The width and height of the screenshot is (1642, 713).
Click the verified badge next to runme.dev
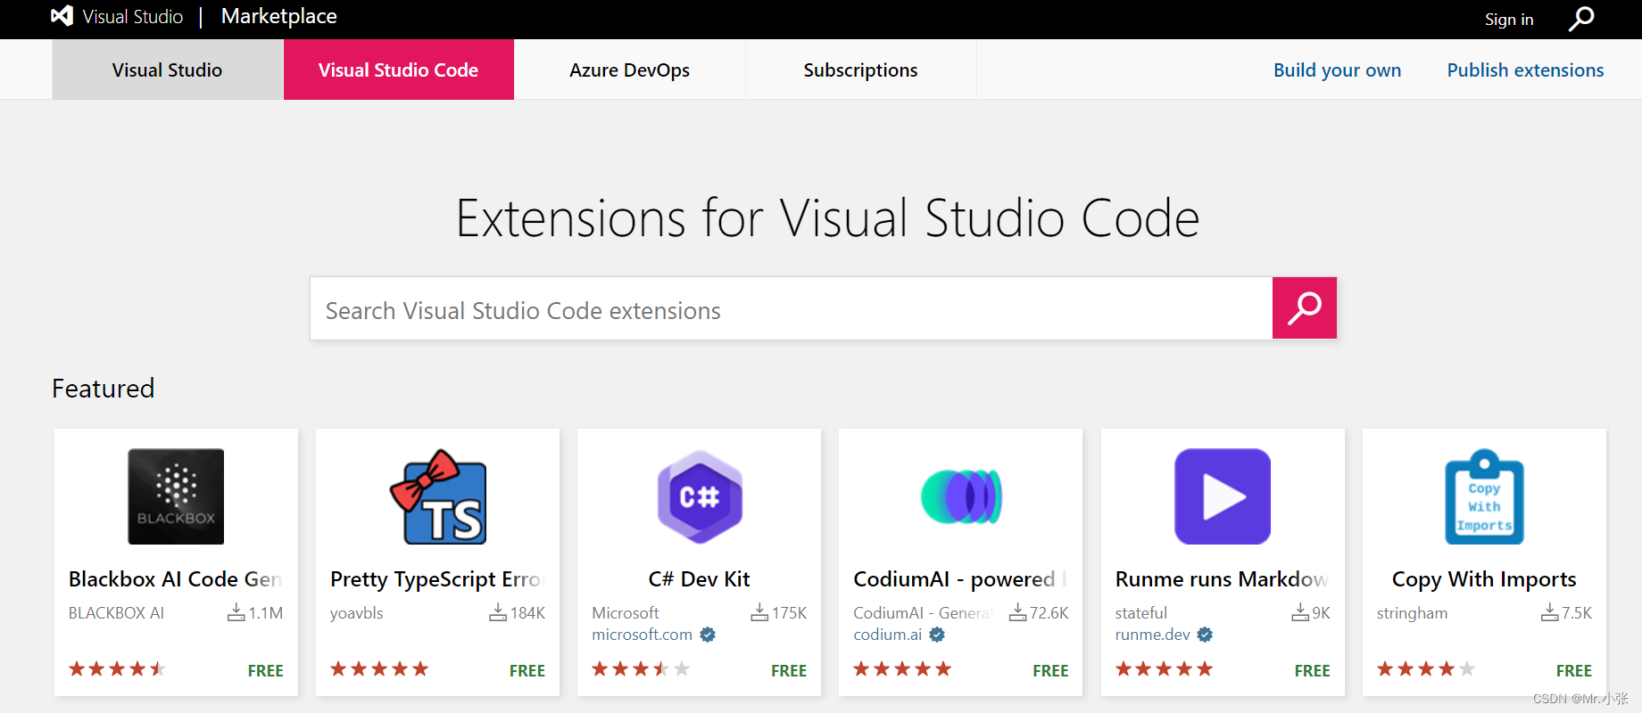1205,635
